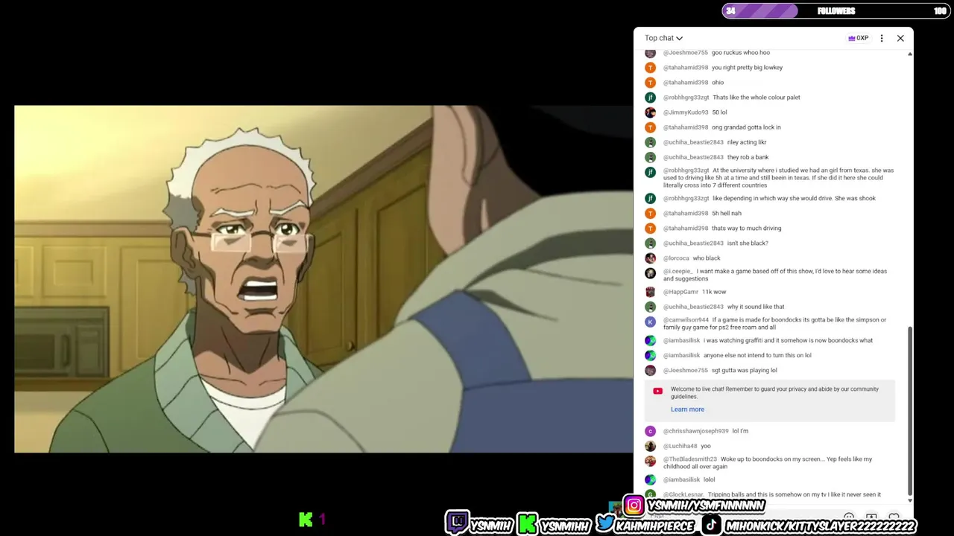The height and width of the screenshot is (536, 954).
Task: Click the TheBladesmith23 avatar
Action: pos(650,461)
